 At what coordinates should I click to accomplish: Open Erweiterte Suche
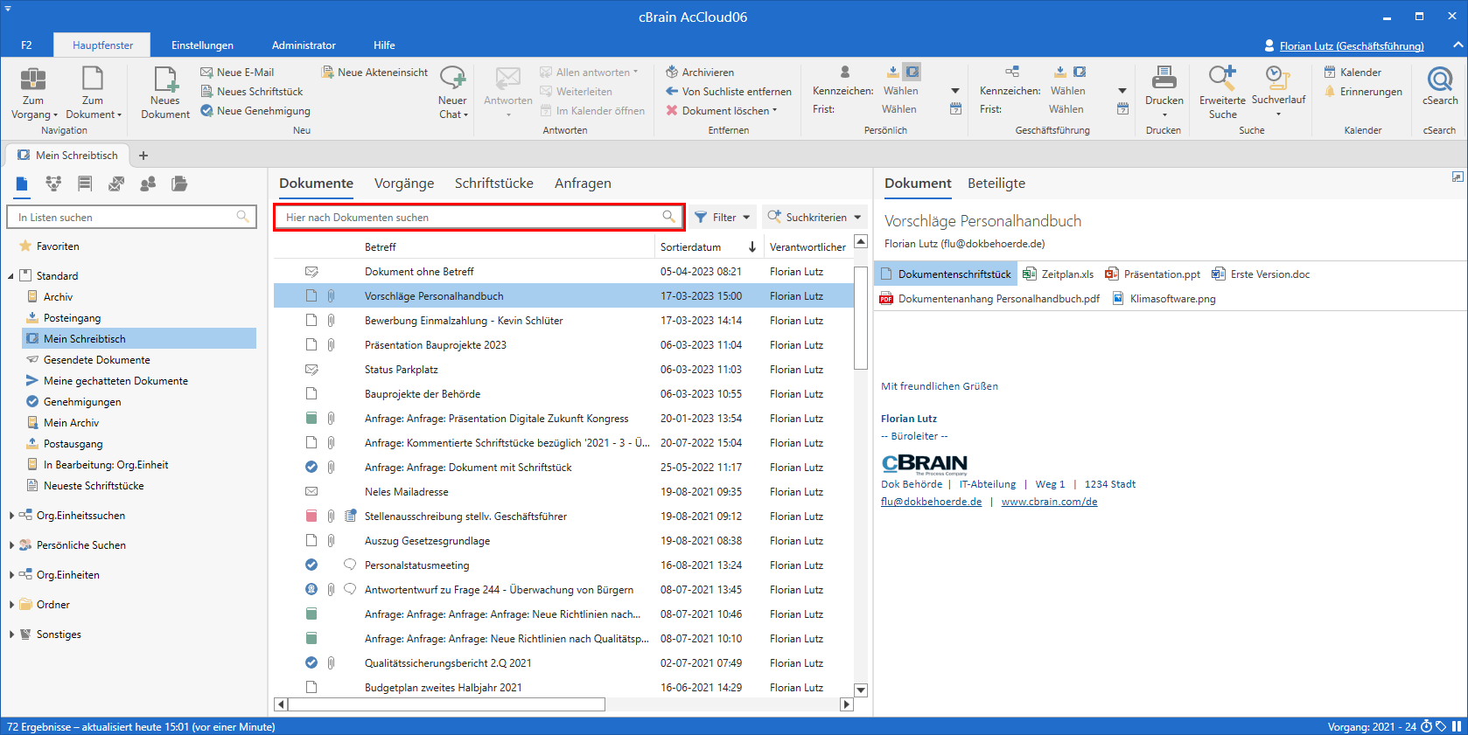coord(1222,92)
